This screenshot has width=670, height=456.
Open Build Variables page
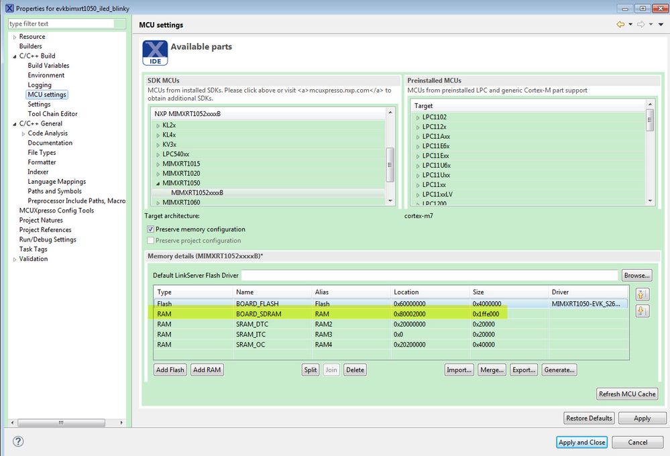coord(48,66)
